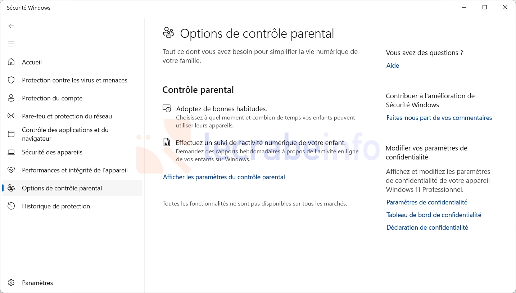The width and height of the screenshot is (516, 293).
Task: Maximize the Sécurité Windows window
Action: [485, 8]
